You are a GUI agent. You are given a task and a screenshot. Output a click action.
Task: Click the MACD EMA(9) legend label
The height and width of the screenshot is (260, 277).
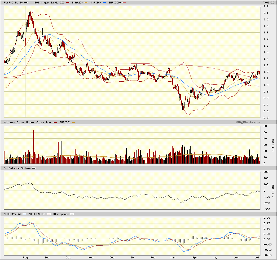37,214
